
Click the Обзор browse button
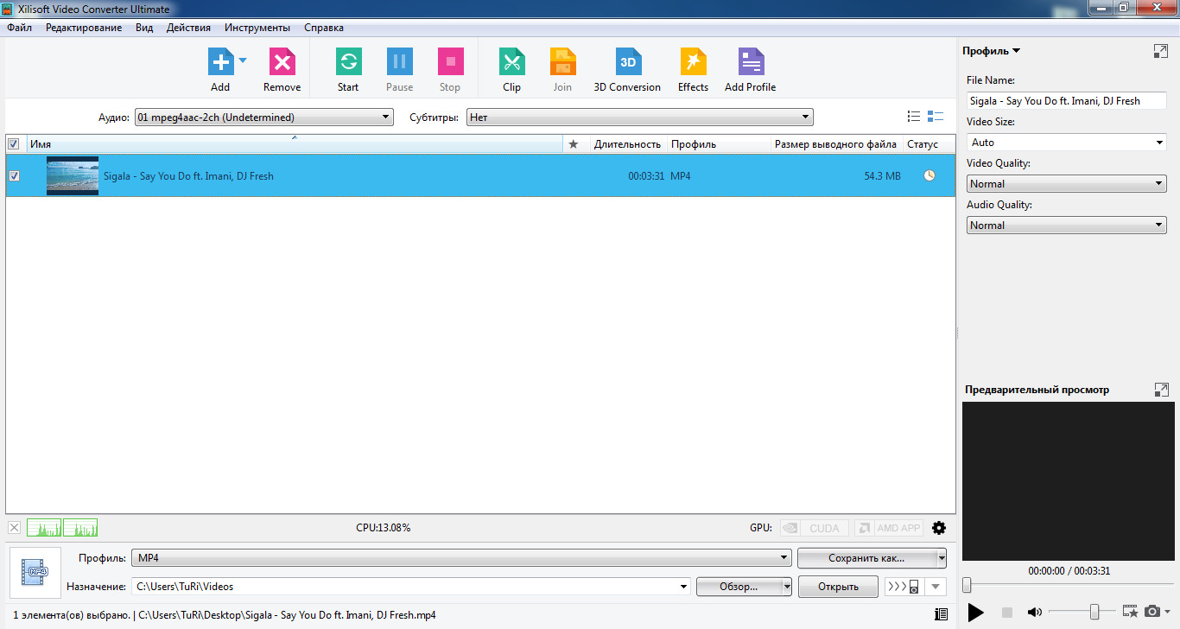tap(739, 587)
